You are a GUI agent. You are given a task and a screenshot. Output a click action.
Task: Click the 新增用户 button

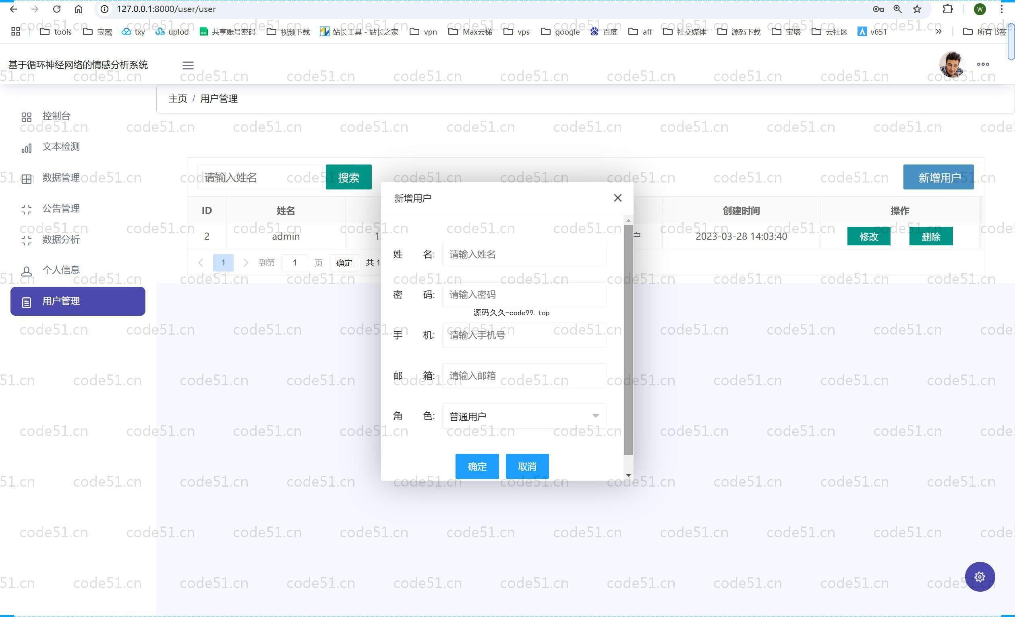pos(938,177)
